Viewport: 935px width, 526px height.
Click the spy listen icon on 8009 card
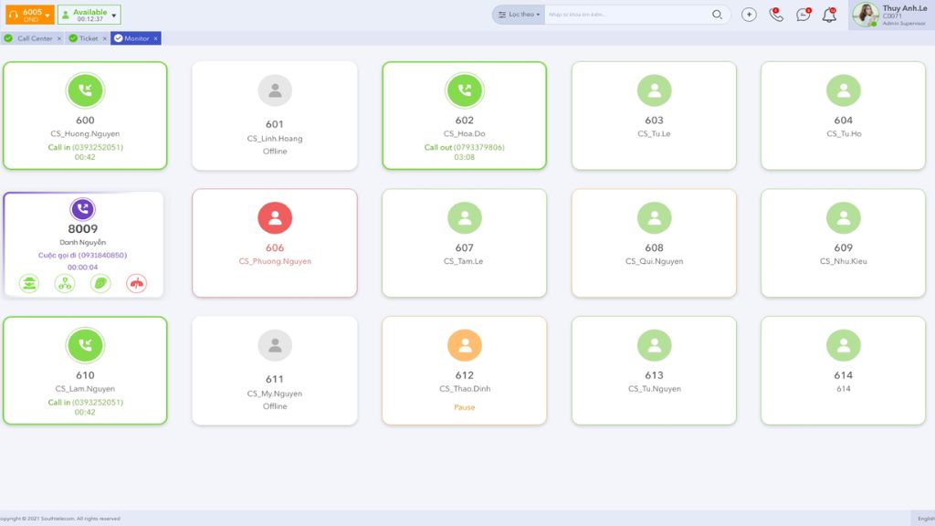[x=29, y=283]
